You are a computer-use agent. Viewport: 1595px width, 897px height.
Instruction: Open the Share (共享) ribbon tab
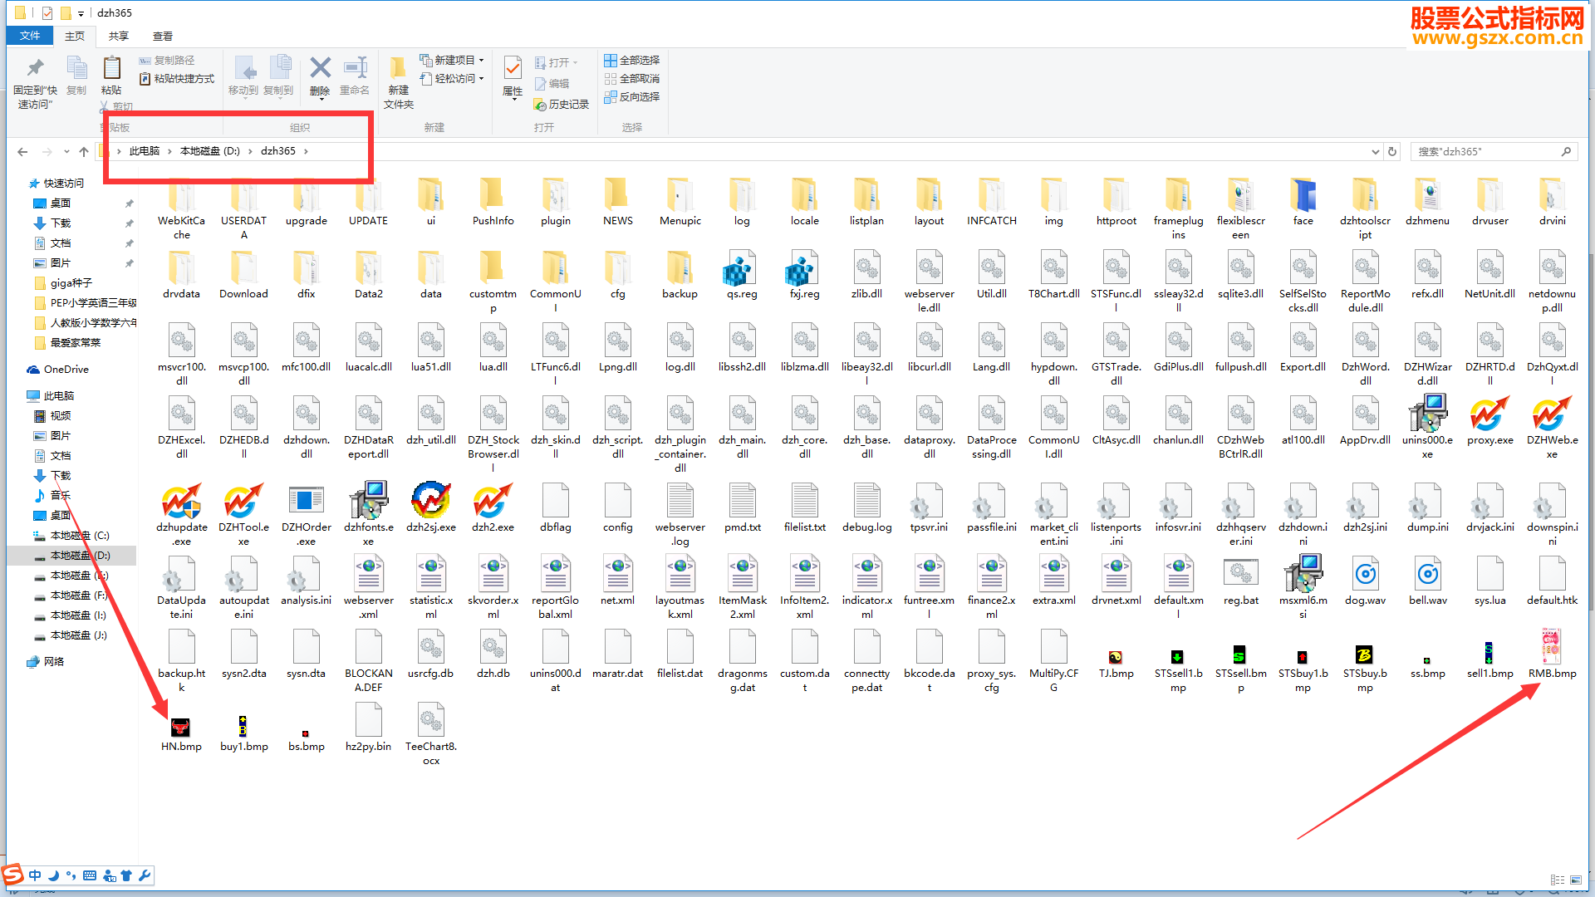click(x=118, y=36)
